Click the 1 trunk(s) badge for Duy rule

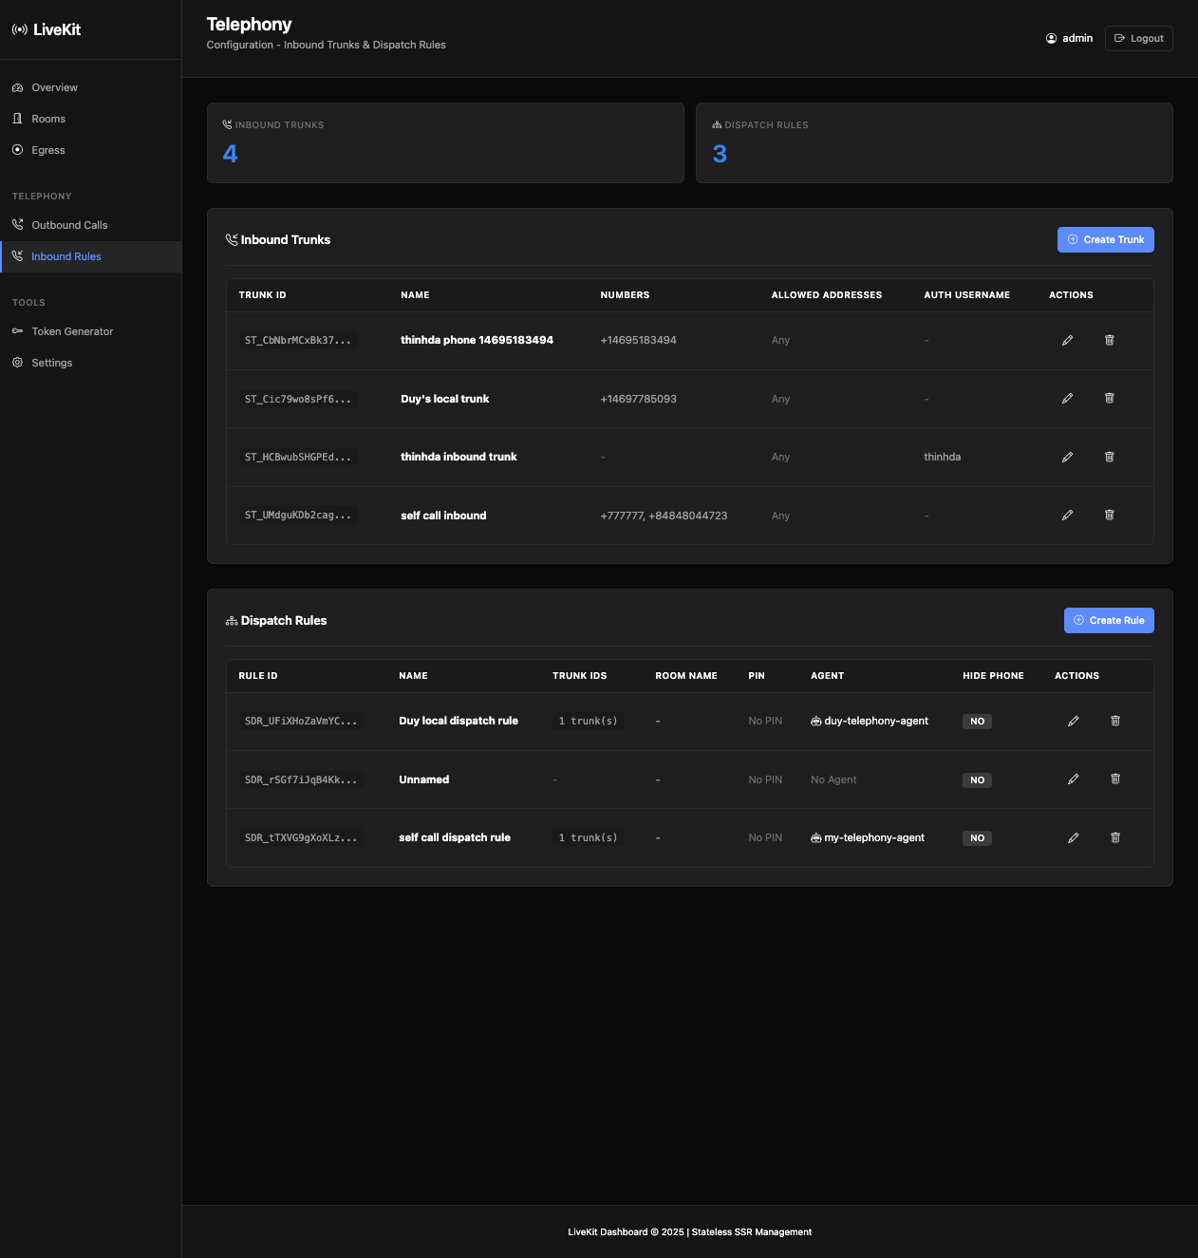[x=588, y=721]
